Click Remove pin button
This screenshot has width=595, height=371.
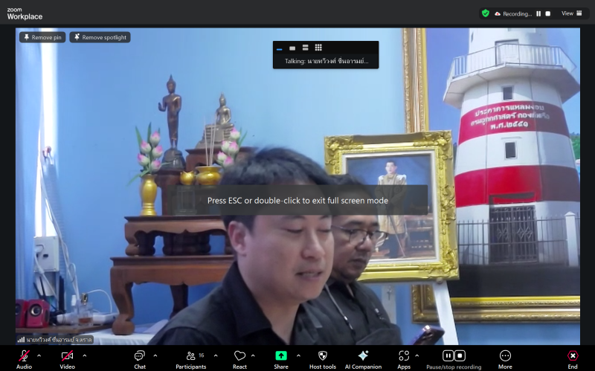pos(42,37)
